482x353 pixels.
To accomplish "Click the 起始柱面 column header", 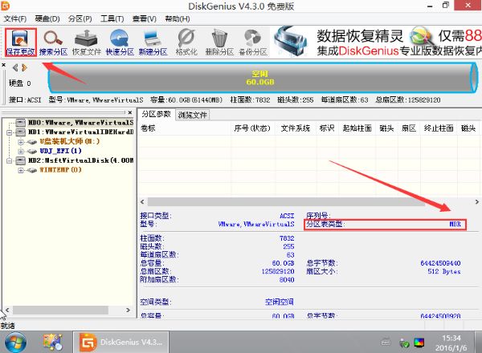I will [357, 128].
